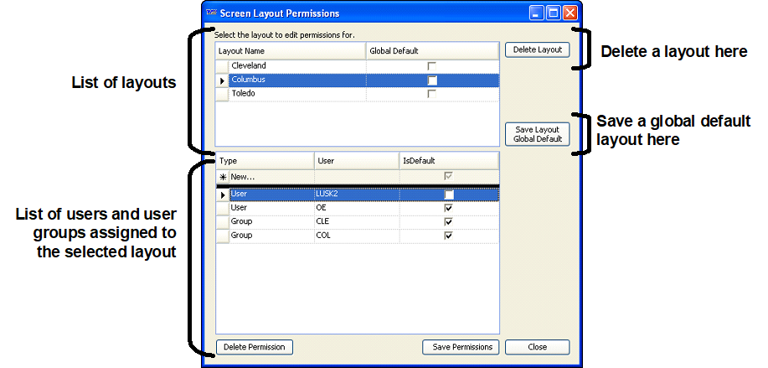Click the Type column header
Screen dimensions: 768x368
coord(265,159)
